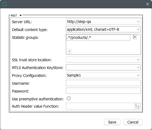
Task: Remove the .*/products/.* statistic group entry
Action: coord(135,37)
